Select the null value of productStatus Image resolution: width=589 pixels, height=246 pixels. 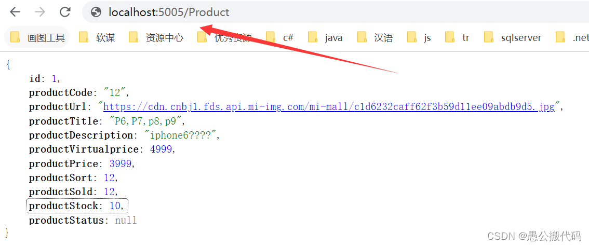126,220
